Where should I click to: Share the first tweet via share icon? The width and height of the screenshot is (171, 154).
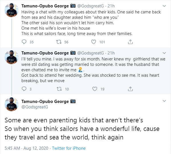point(130,42)
